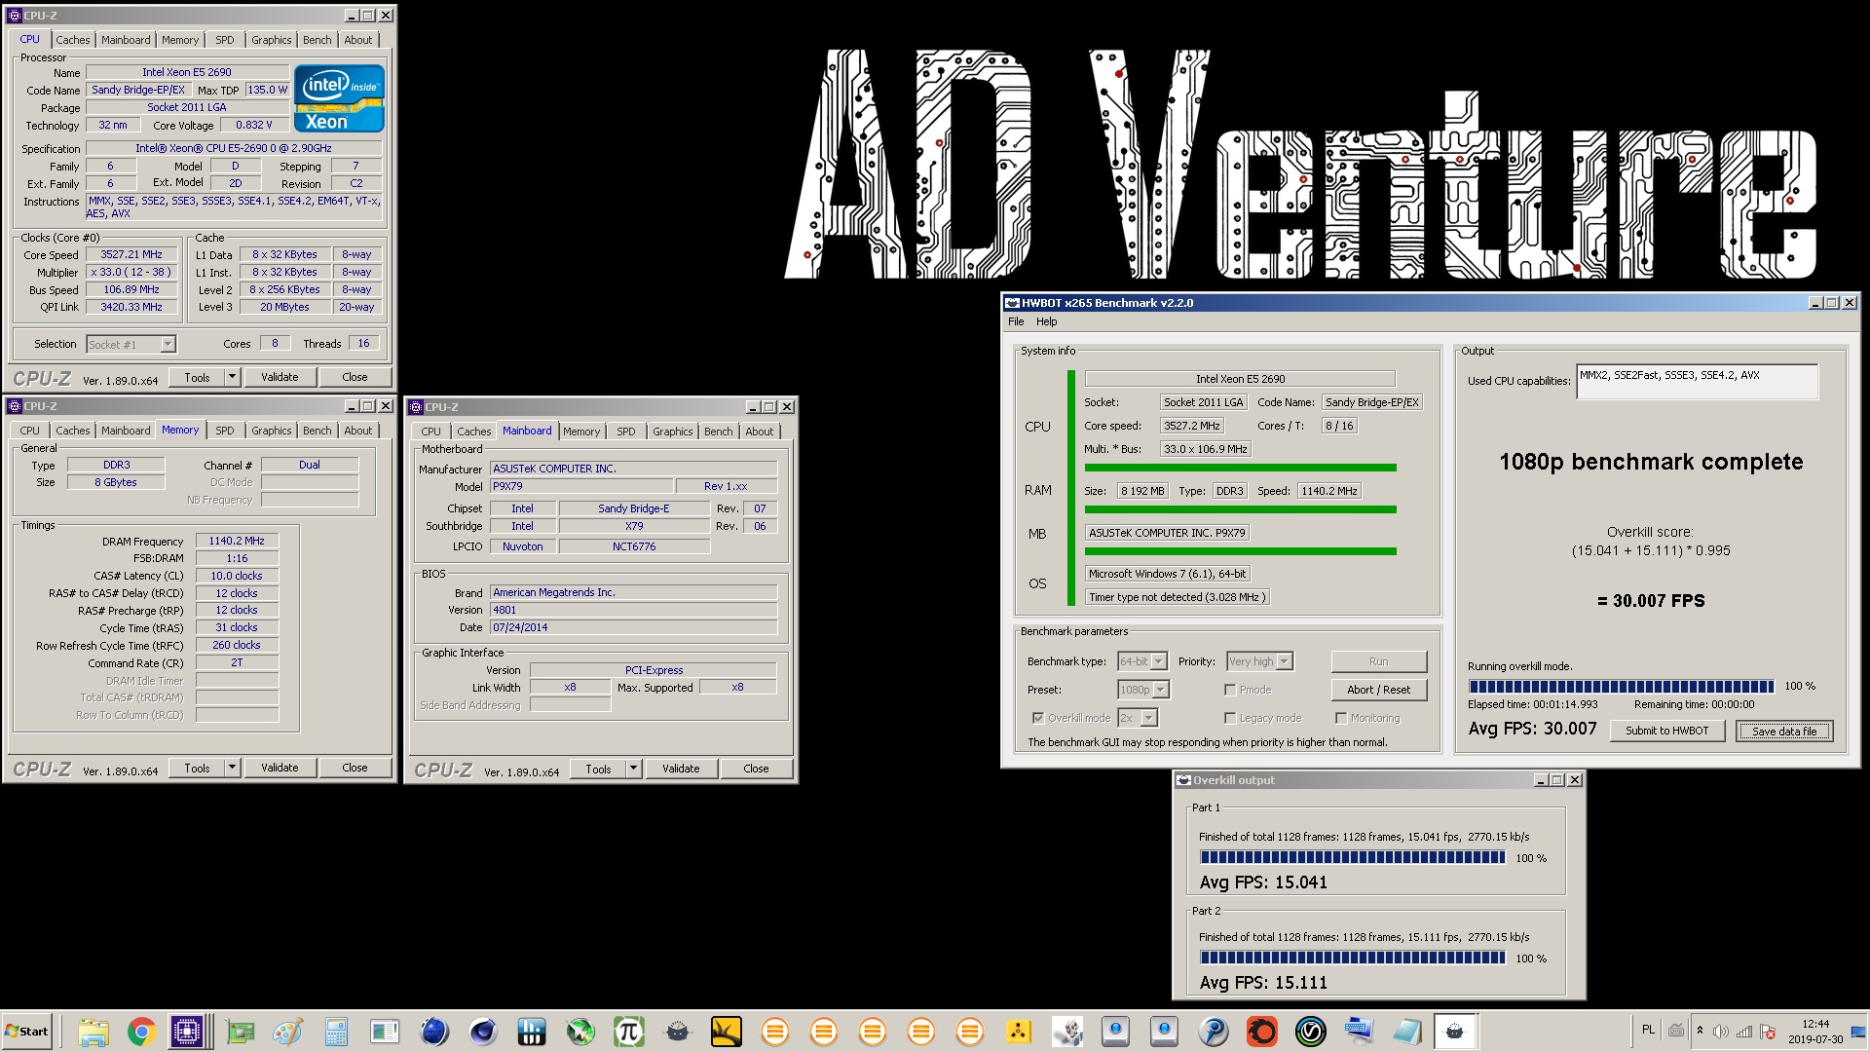The height and width of the screenshot is (1052, 1870).
Task: Click the purple CPU-Z taskbar icon
Action: pos(187,1031)
